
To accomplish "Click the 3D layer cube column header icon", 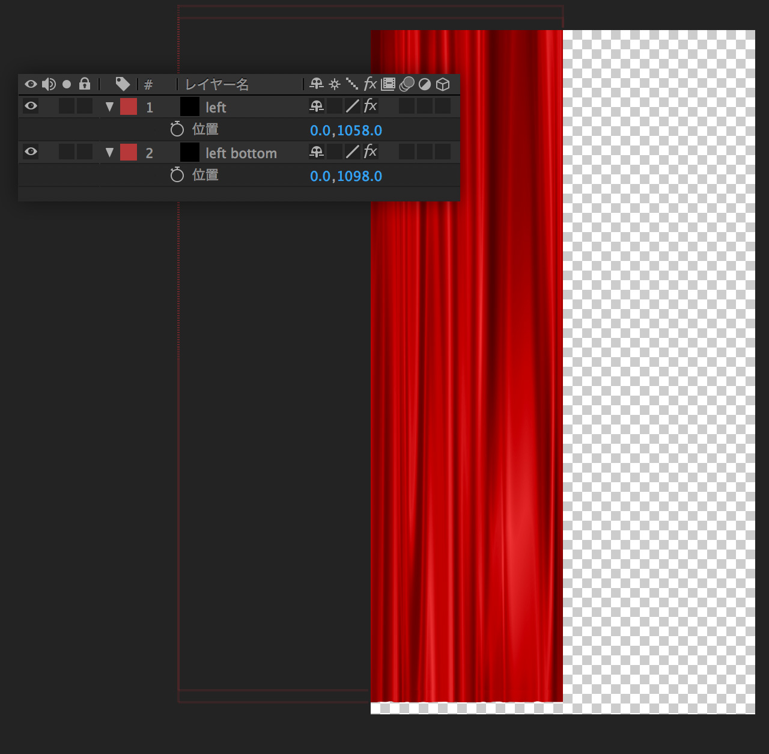I will coord(443,84).
